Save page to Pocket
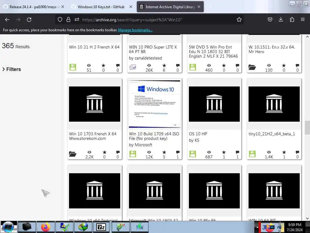310x233 pixels. pos(270,19)
